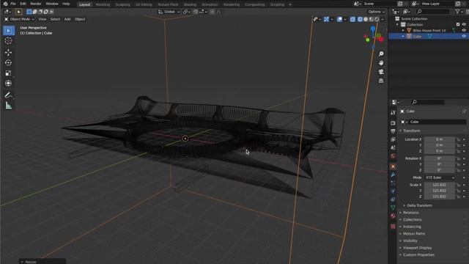Open the File menu
The image size is (469, 264).
(x=13, y=4)
